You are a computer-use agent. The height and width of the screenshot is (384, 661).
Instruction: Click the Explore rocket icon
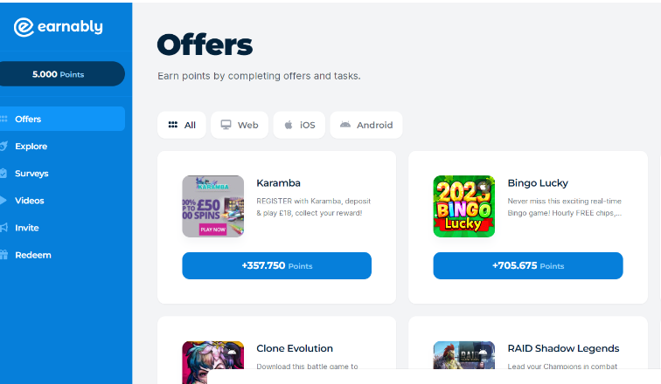pos(3,146)
